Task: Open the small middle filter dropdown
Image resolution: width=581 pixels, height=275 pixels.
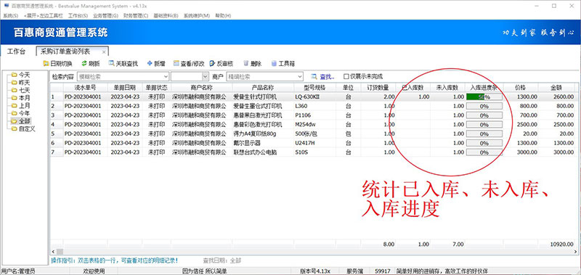Action: click(206, 77)
